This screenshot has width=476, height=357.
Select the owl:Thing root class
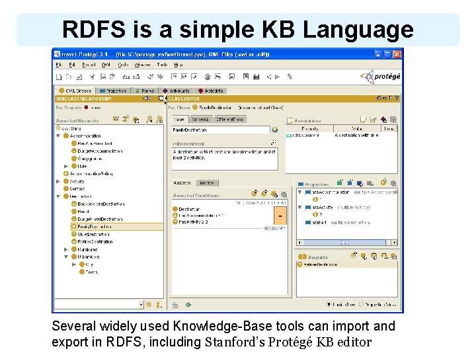point(69,128)
